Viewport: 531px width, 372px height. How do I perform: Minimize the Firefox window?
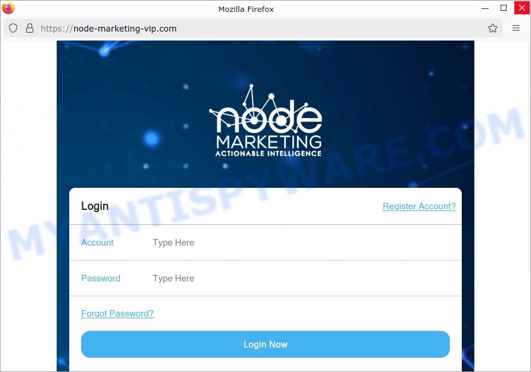[x=485, y=8]
